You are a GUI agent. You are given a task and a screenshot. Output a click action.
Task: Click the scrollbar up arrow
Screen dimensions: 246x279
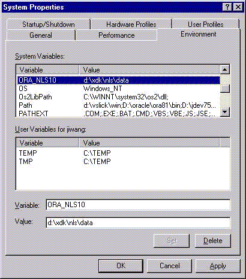[x=225, y=69]
